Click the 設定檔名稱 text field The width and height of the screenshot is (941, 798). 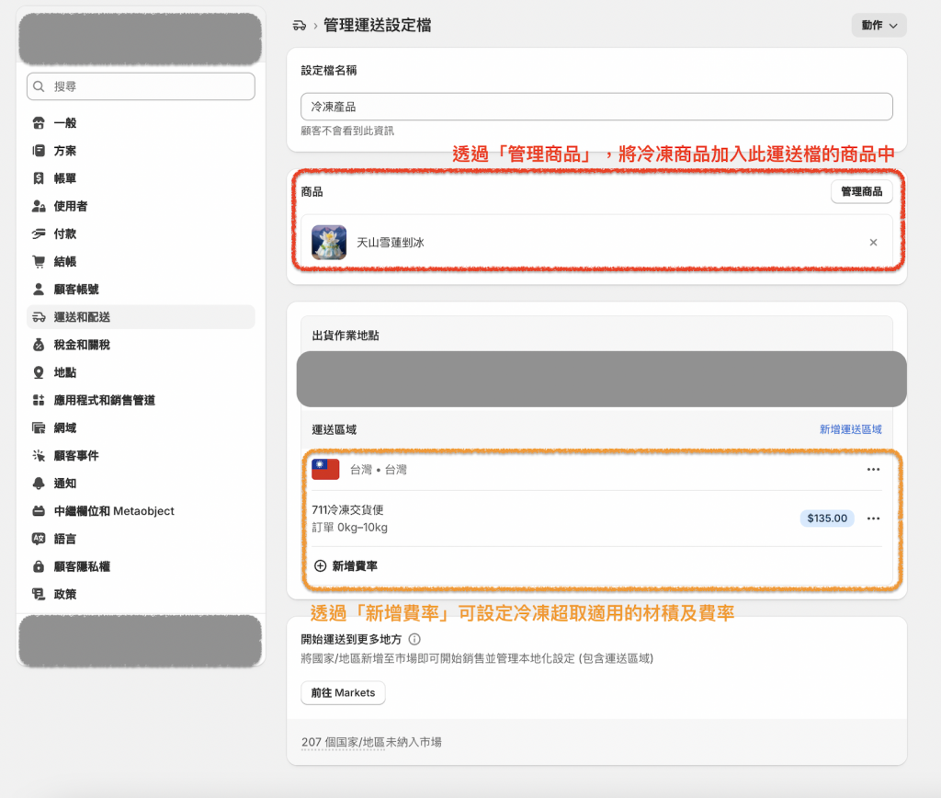pos(596,107)
